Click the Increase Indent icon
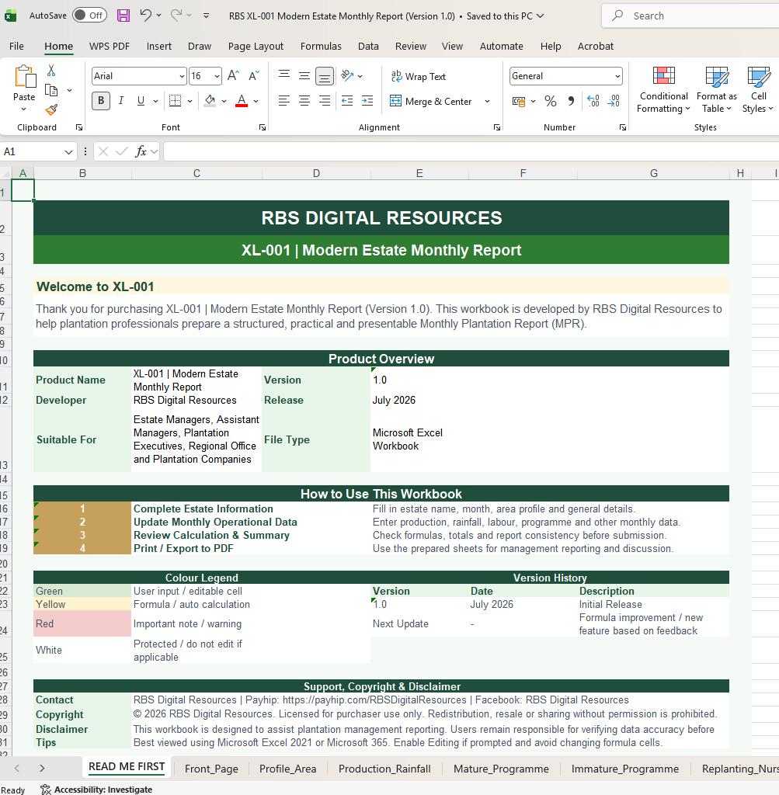The image size is (779, 795). (367, 101)
